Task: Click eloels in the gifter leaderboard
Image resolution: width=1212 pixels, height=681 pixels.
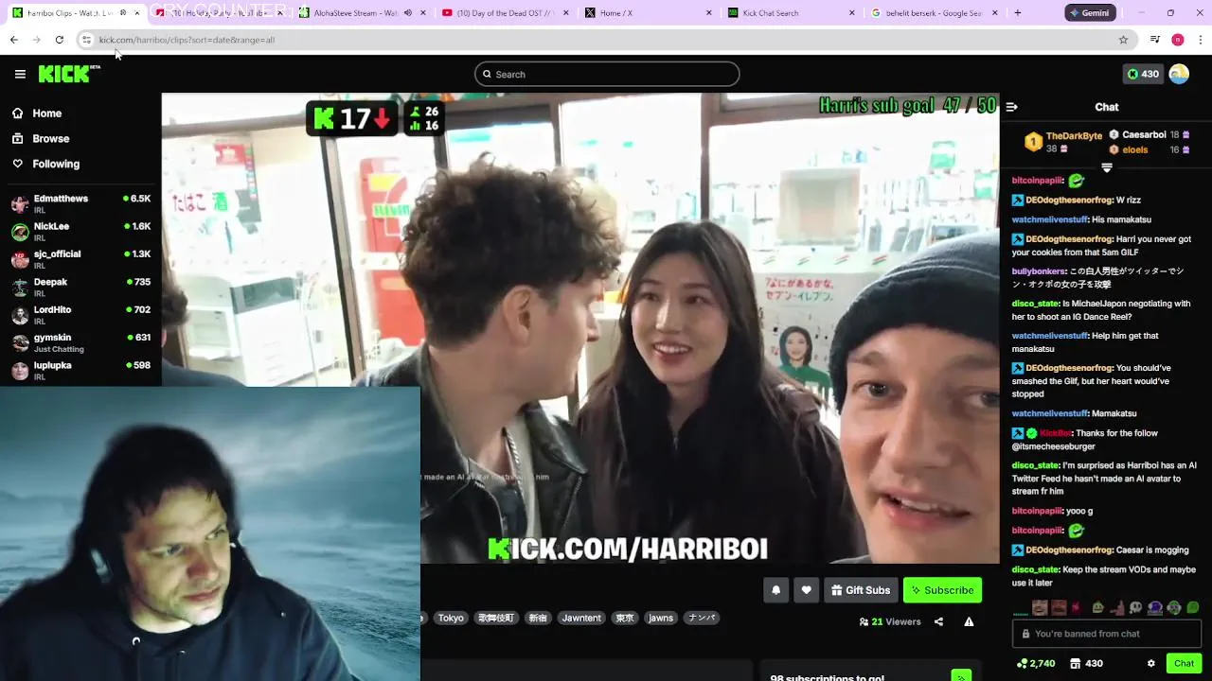Action: coord(1150,149)
